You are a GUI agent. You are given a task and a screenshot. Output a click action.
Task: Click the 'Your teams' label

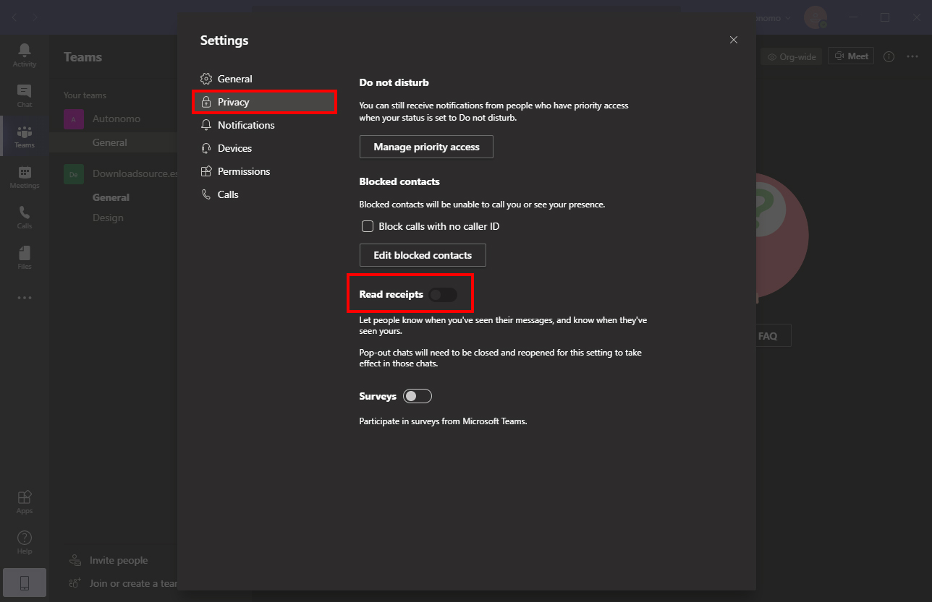coord(85,95)
